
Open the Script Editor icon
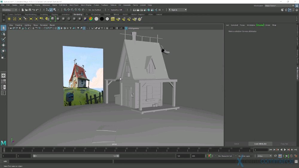(296, 161)
